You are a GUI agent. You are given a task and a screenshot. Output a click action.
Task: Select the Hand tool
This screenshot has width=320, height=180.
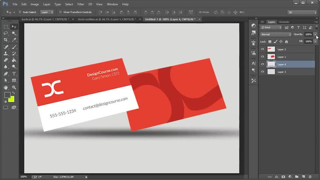click(x=6, y=87)
